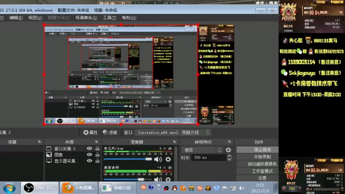Screen dimensions: 345x194
Task: Open mic/Aux audio settings gear
Action: pos(168,160)
